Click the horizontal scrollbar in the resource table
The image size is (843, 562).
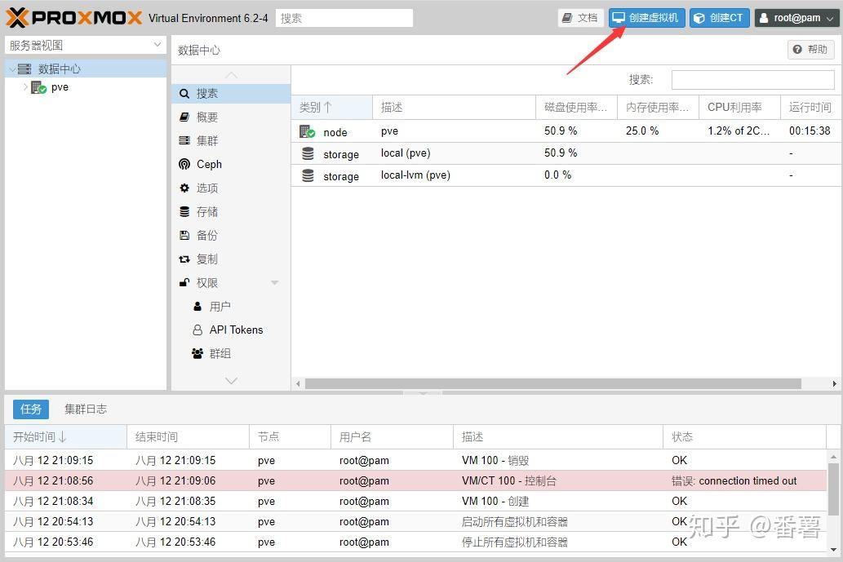pyautogui.click(x=552, y=383)
